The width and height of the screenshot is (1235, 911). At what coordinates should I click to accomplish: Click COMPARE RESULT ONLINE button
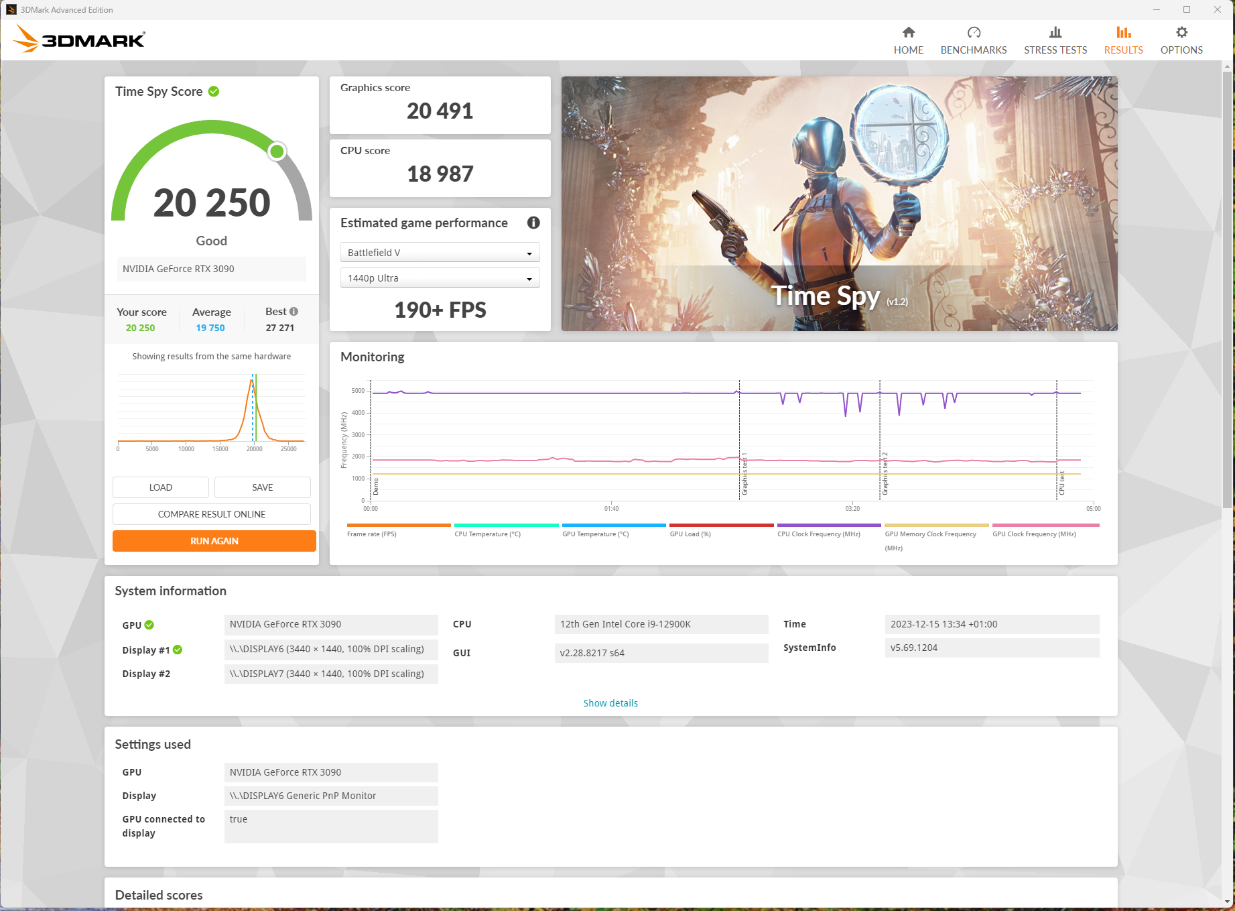212,514
